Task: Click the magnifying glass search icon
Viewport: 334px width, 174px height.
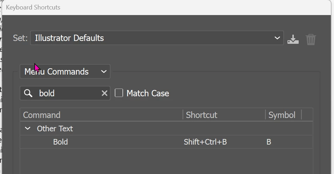Action: coord(28,93)
